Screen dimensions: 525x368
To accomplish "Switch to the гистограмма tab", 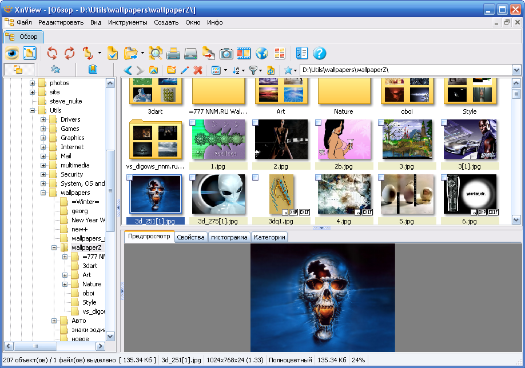I will (229, 237).
